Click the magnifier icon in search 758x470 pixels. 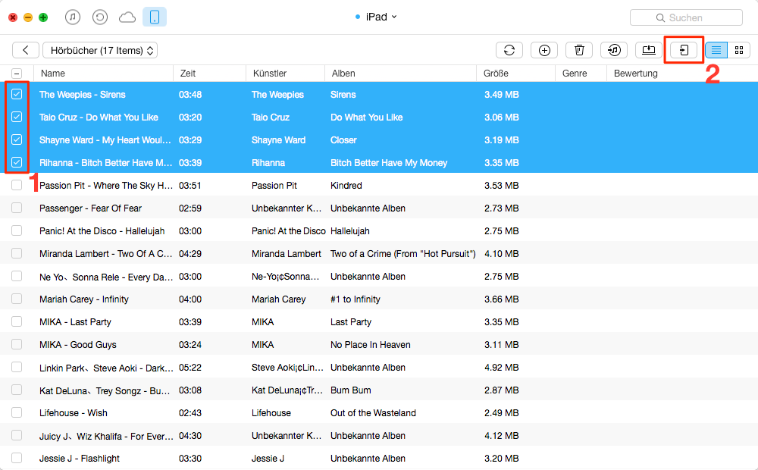click(660, 18)
